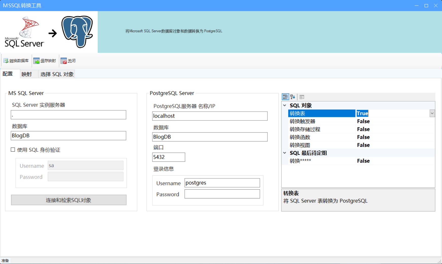
Task: Select the 转换视图 property row
Action: 362,145
